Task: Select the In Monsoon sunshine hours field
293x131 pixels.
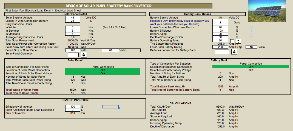Action: (73, 34)
